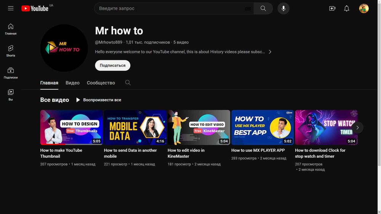This screenshot has width=381, height=214.
Task: Start voice search with microphone
Action: coord(283,8)
